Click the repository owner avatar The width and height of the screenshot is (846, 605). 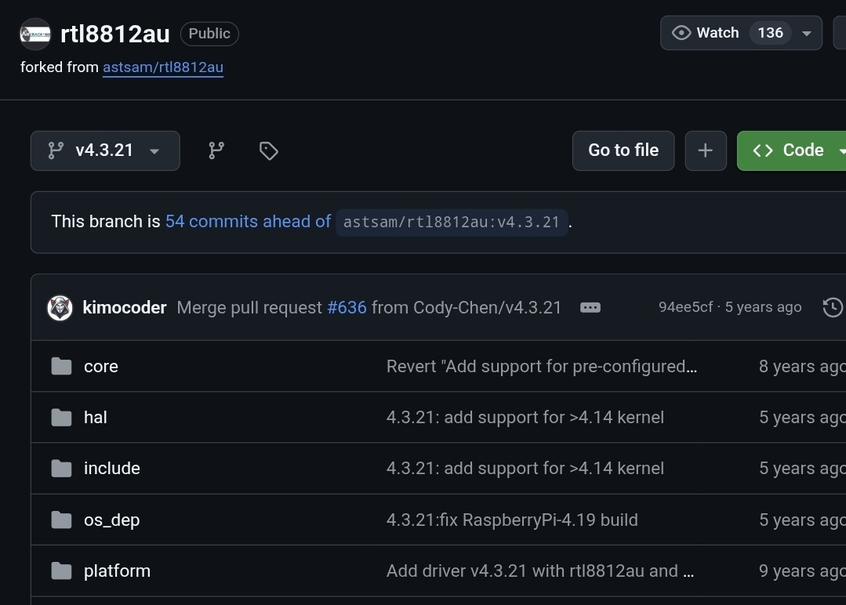(35, 34)
